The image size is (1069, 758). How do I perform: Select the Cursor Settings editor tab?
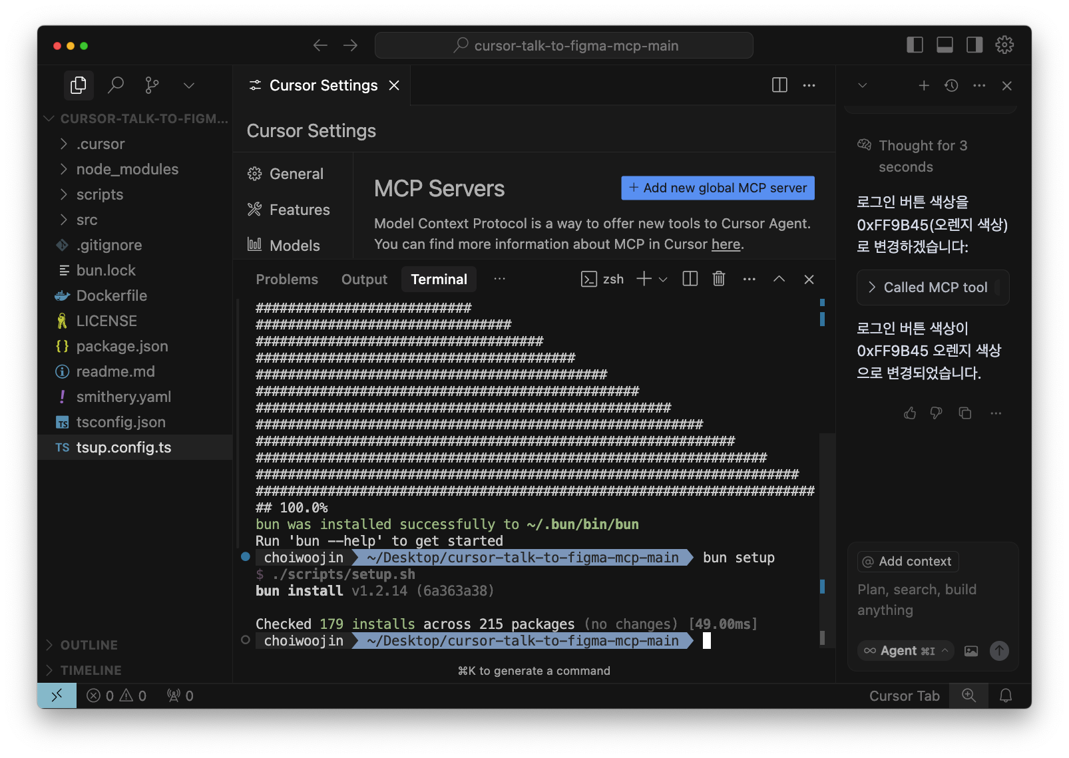322,85
